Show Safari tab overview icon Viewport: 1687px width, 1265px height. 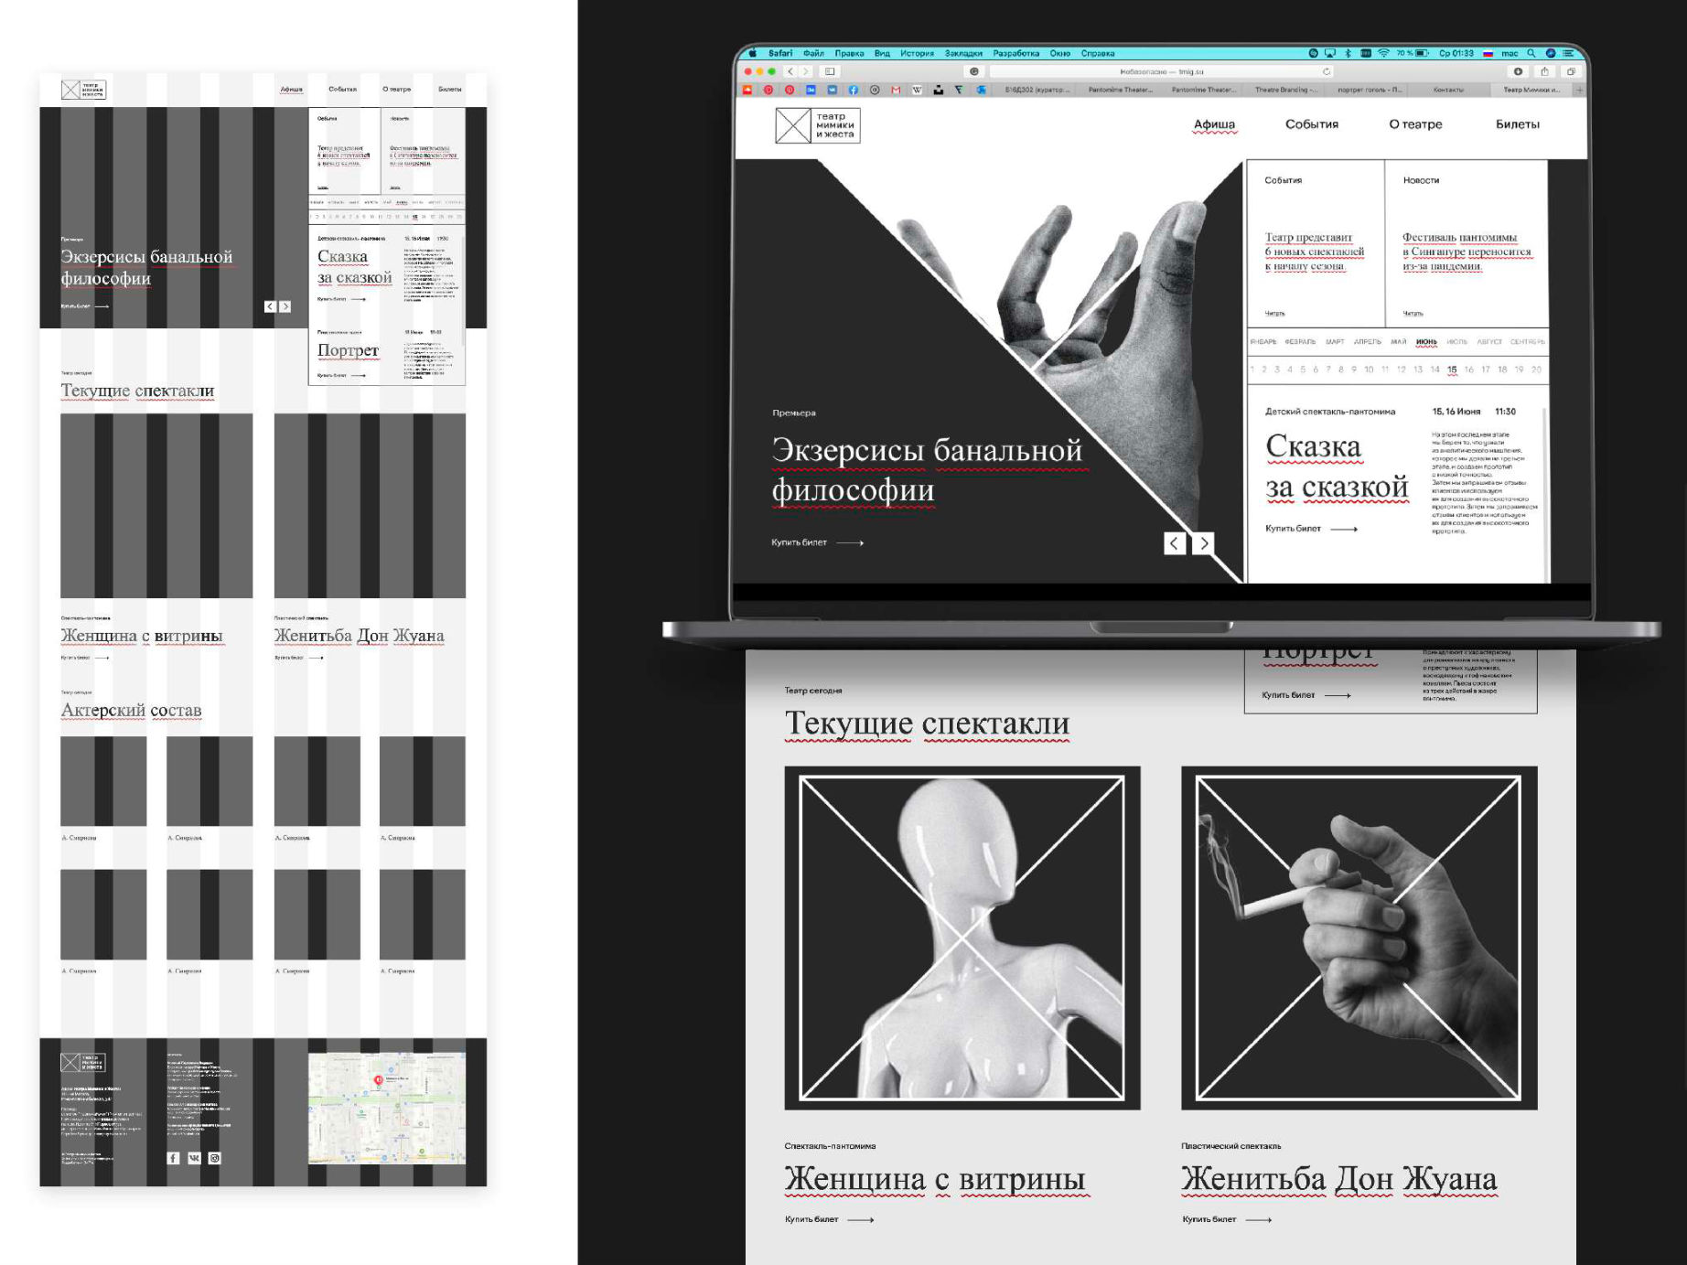point(1571,71)
